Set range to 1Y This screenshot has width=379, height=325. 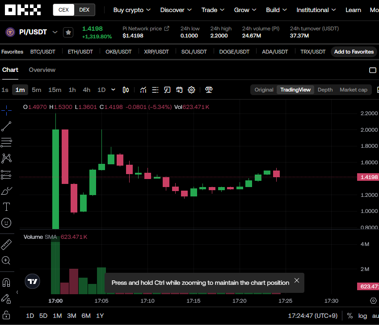pos(100,316)
